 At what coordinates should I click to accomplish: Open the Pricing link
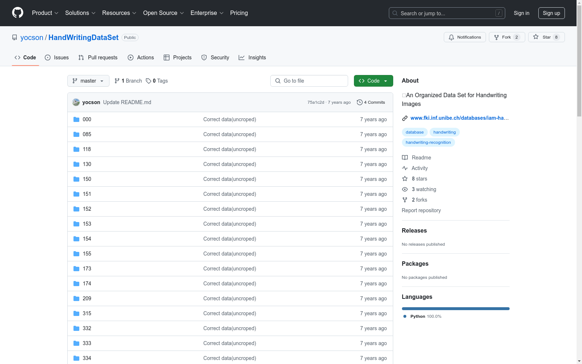click(239, 13)
